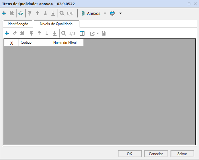
Task: Delete quality level with inner X icon
Action: point(22,33)
